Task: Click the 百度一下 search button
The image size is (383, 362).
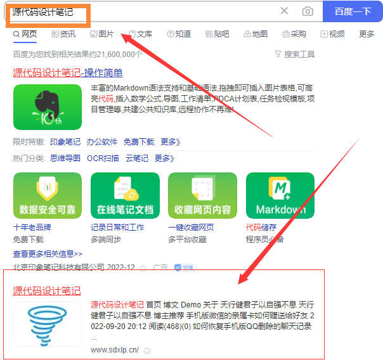Action: pos(353,11)
